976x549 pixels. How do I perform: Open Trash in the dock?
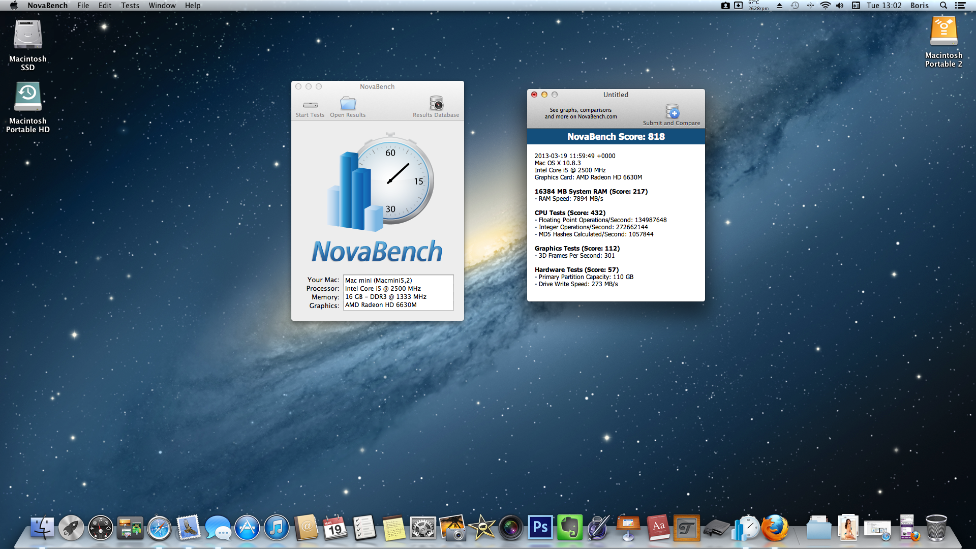[936, 528]
